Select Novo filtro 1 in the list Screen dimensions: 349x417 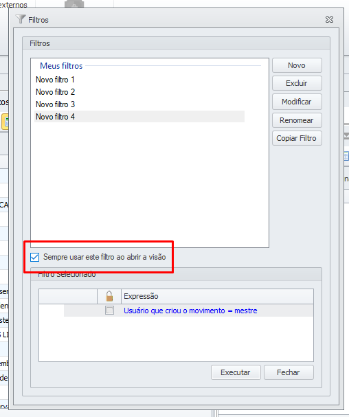(55, 80)
